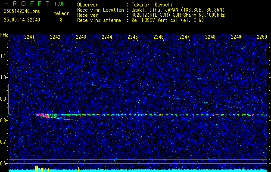Click the meteor count value 8

(61, 20)
